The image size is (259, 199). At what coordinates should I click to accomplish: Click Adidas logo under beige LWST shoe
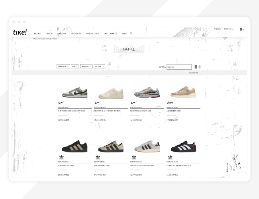click(98, 157)
